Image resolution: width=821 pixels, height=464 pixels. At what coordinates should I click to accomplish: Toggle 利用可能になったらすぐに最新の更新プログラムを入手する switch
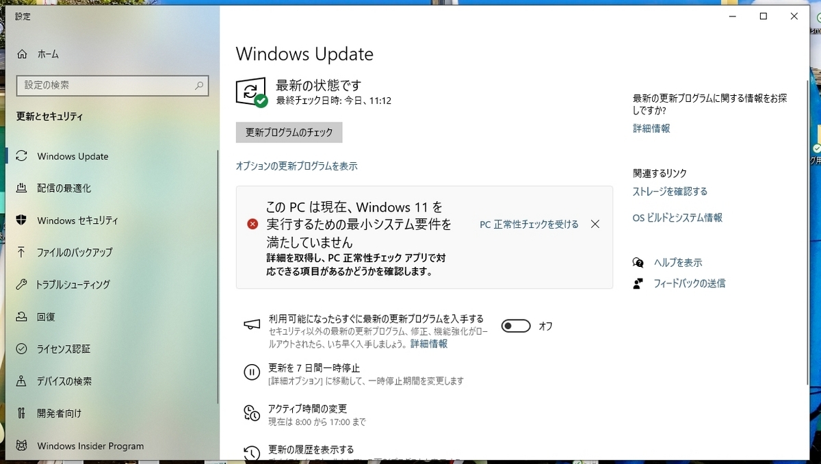tap(516, 326)
